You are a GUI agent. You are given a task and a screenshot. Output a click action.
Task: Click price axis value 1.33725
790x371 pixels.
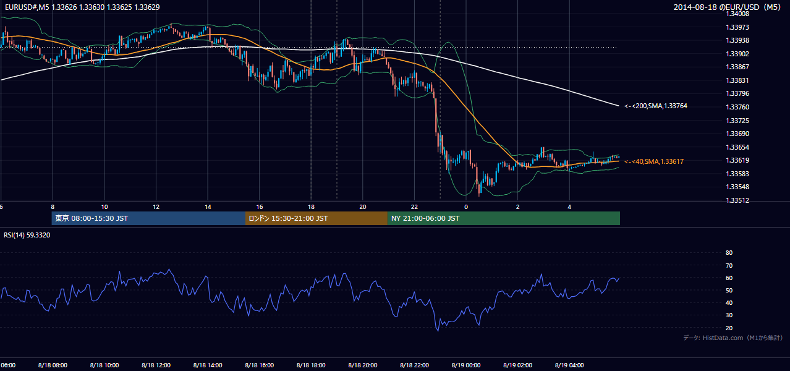click(737, 121)
